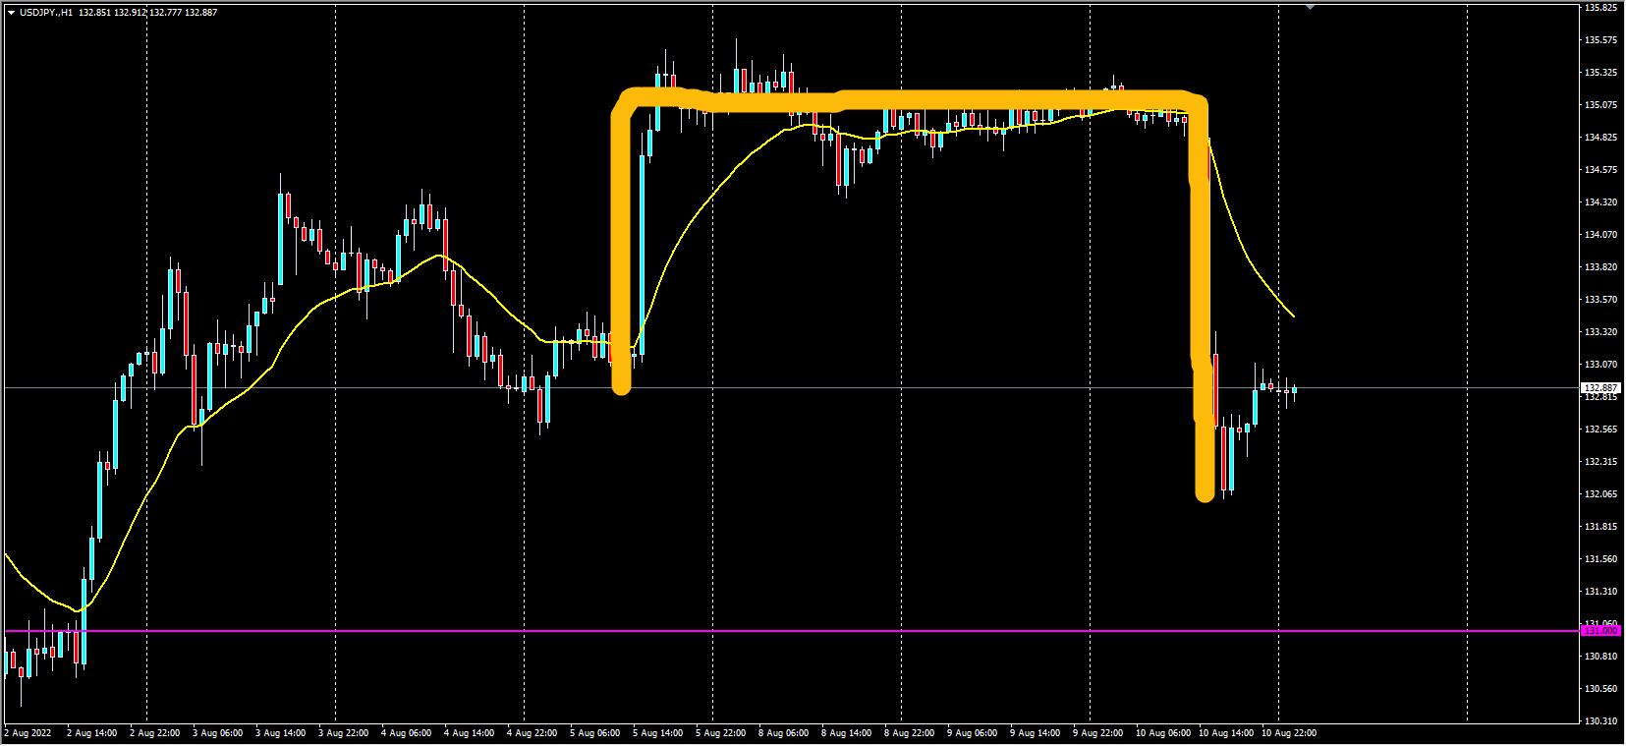Click the 131.560 price axis label
This screenshot has height=746, width=1626.
click(x=1601, y=559)
